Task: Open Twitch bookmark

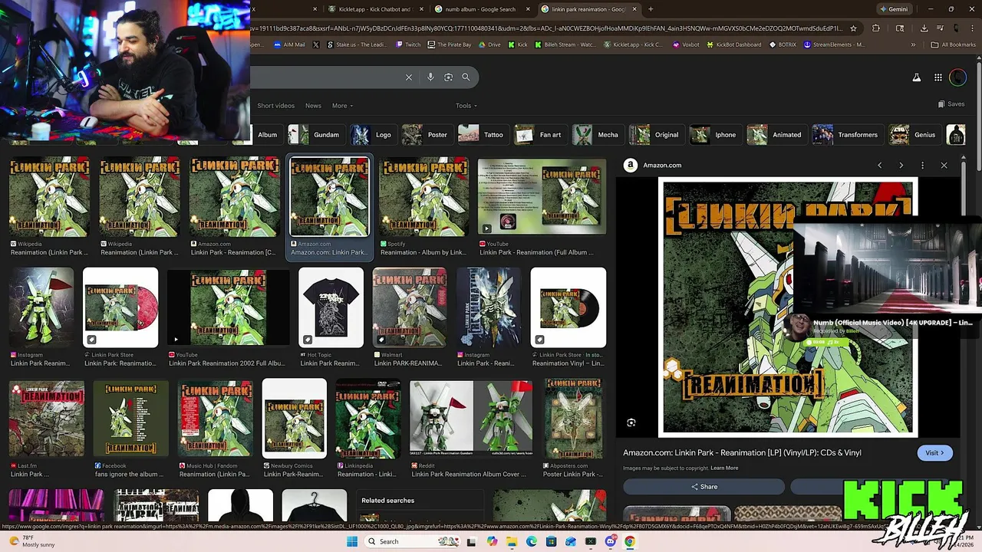Action: 408,44
